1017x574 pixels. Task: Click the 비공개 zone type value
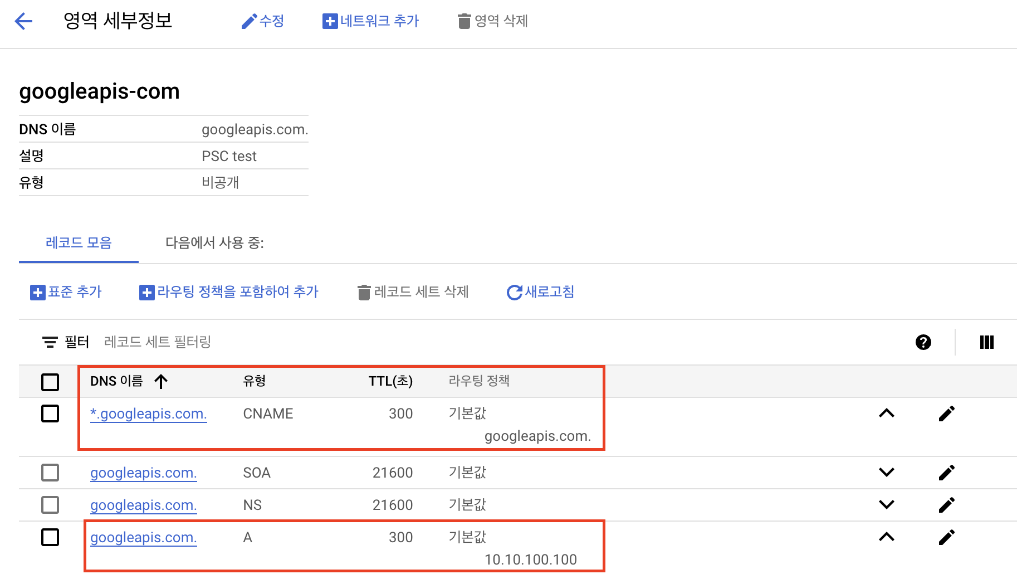click(x=221, y=183)
